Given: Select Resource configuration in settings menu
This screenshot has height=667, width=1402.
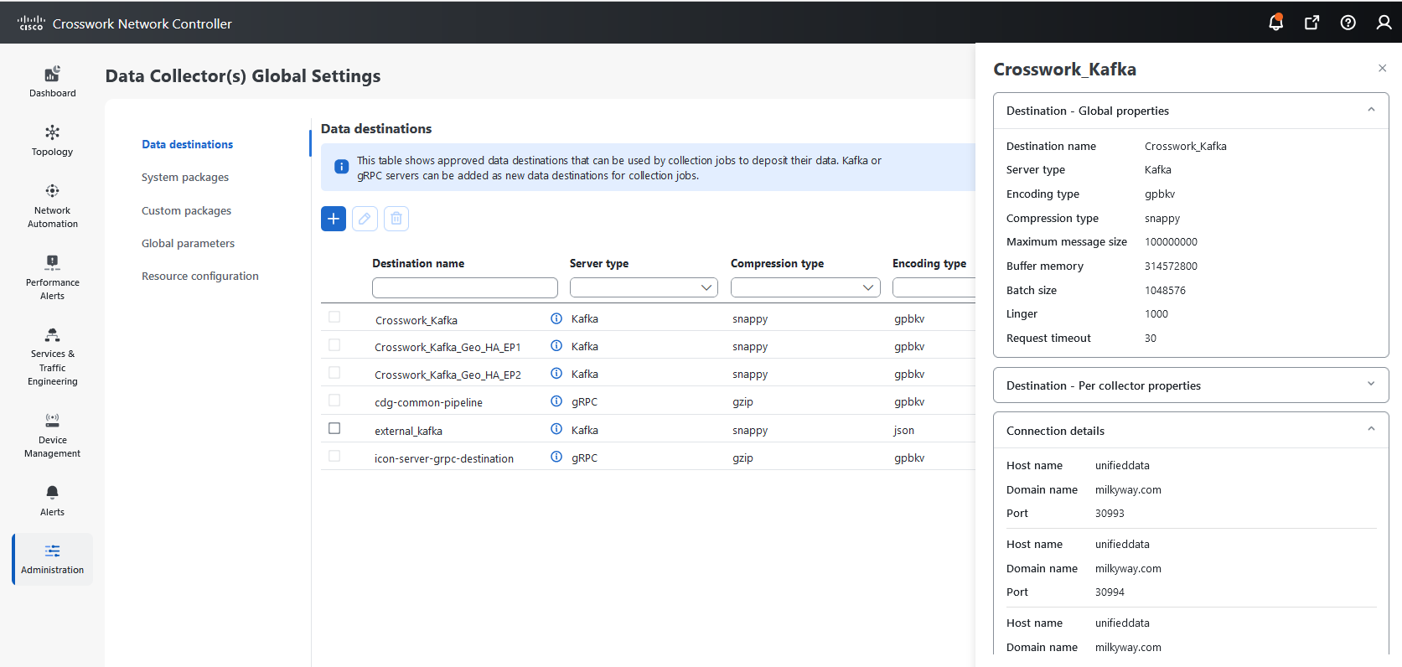Looking at the screenshot, I should 200,276.
